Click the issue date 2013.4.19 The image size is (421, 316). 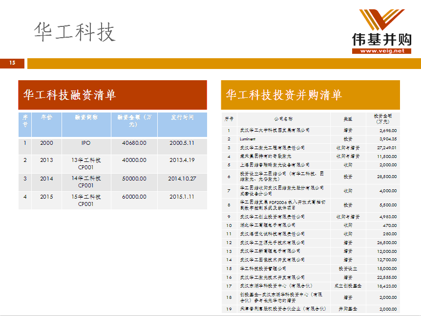[182, 160]
